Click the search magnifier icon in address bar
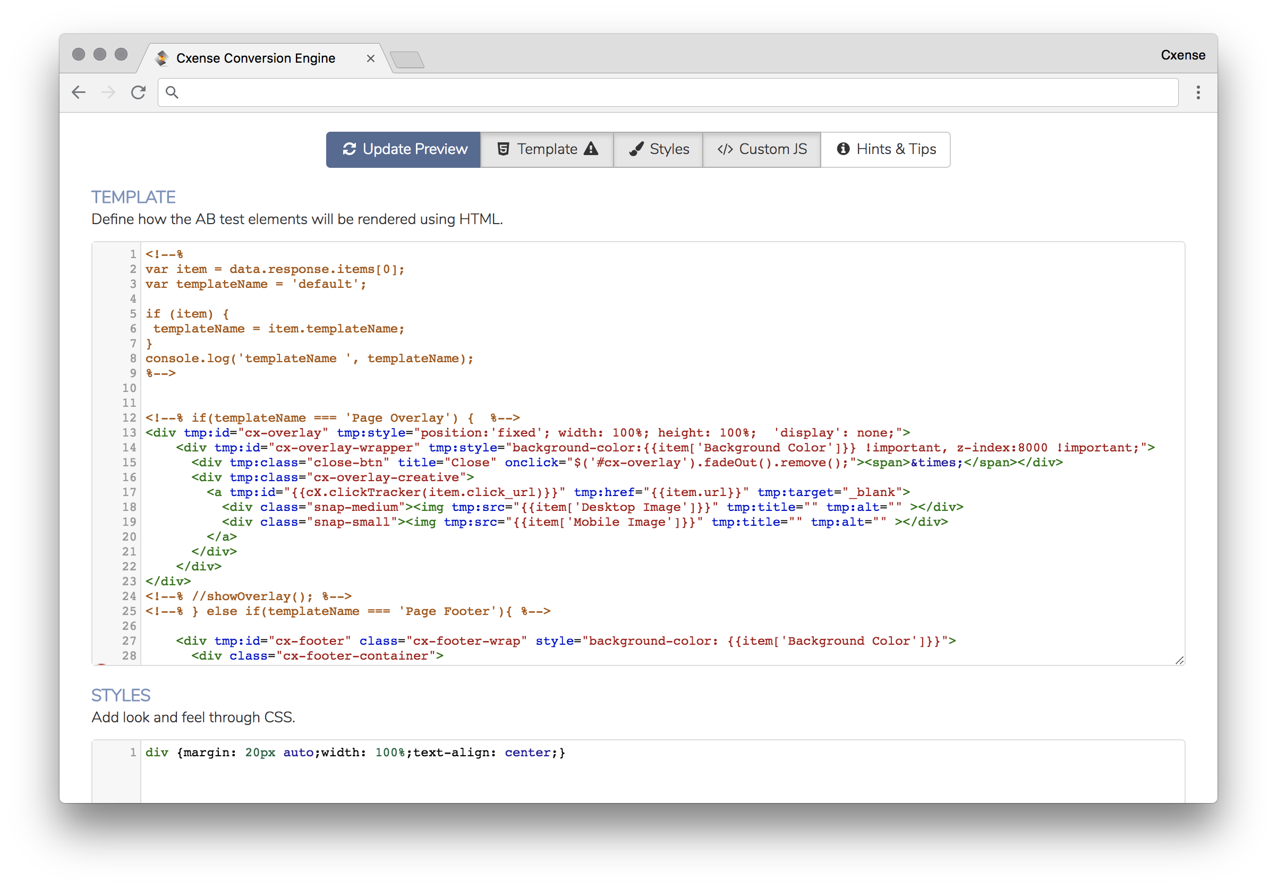Viewport: 1277px width, 888px height. click(173, 92)
